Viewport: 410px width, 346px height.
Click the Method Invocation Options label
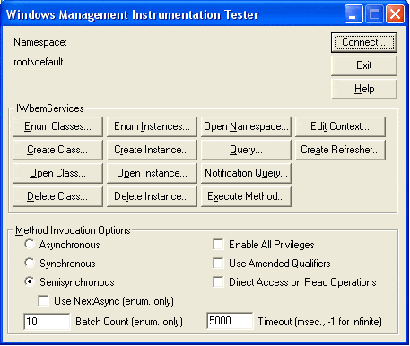click(x=73, y=230)
